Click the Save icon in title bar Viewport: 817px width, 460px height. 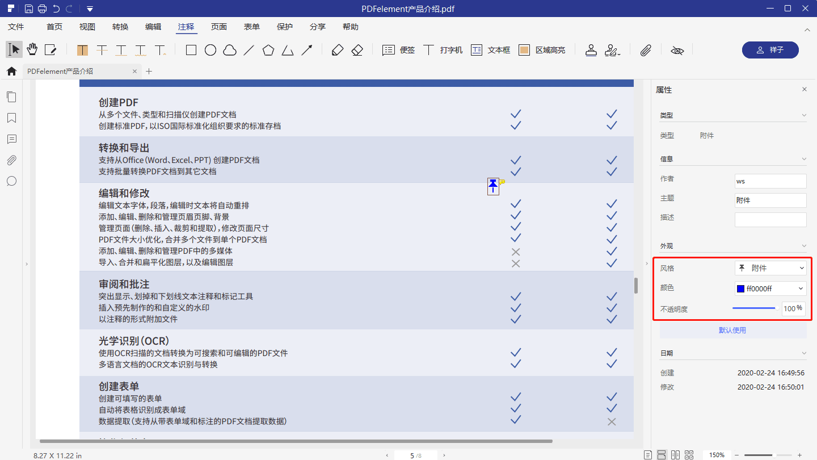[28, 9]
